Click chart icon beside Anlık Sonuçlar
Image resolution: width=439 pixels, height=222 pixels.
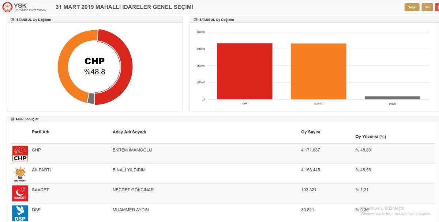coord(12,119)
